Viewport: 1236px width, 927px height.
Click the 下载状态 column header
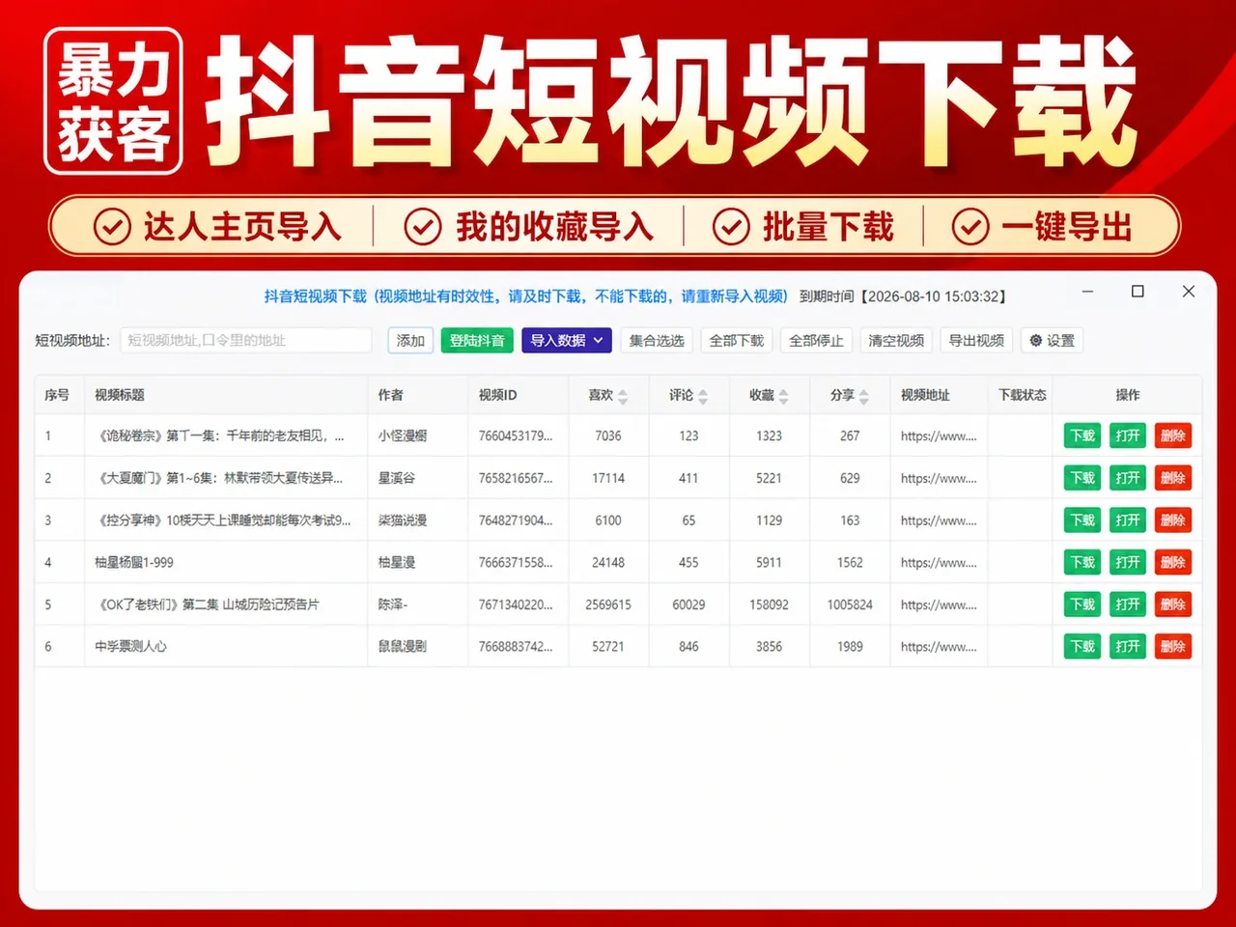[x=1023, y=395]
